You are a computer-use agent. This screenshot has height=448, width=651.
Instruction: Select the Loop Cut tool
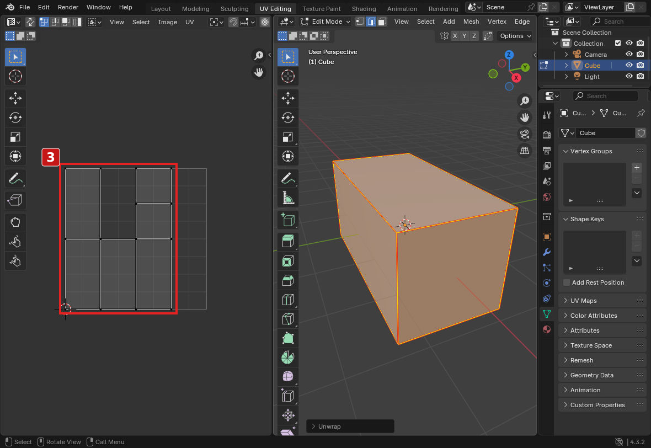pyautogui.click(x=288, y=300)
